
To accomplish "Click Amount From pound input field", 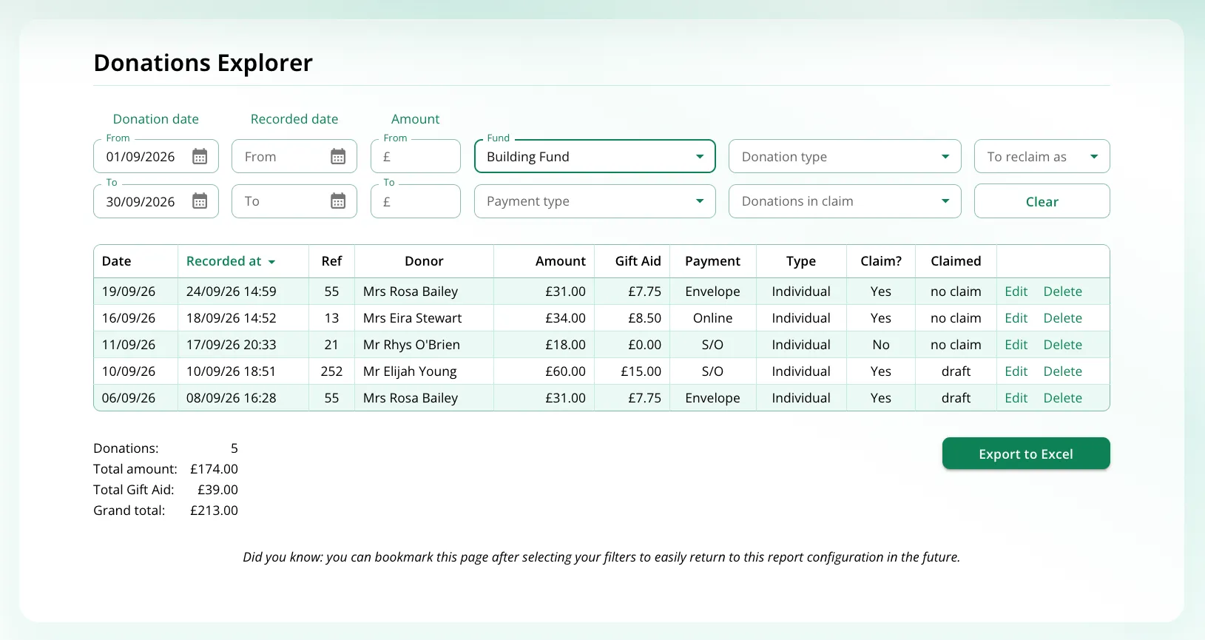I will click(416, 156).
